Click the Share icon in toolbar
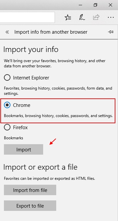118x221 pixels. pos(96,17)
